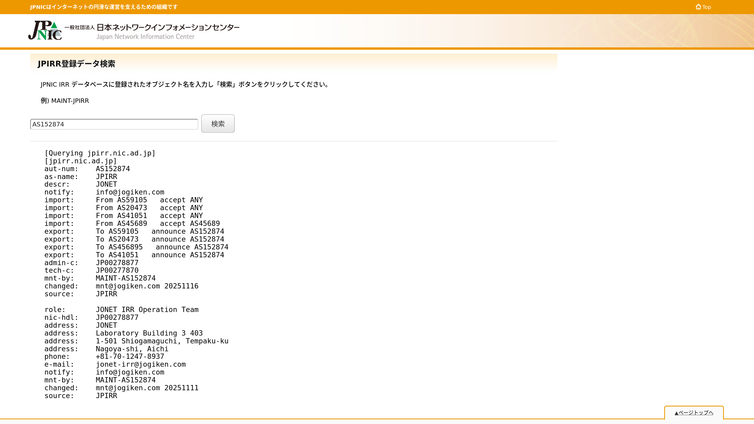754x424 pixels.
Task: Click the info@jogiken.com notify under descr
Action: point(130,192)
